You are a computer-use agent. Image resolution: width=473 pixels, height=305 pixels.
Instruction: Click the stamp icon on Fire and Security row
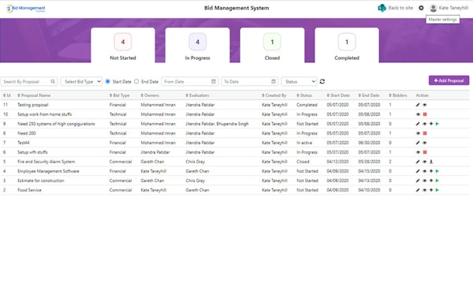pyautogui.click(x=431, y=162)
